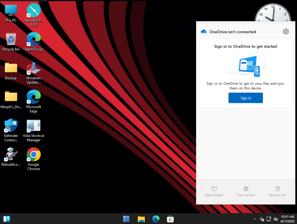Select the Defender Control shortcut
The image size is (297, 224).
[x=11, y=130]
